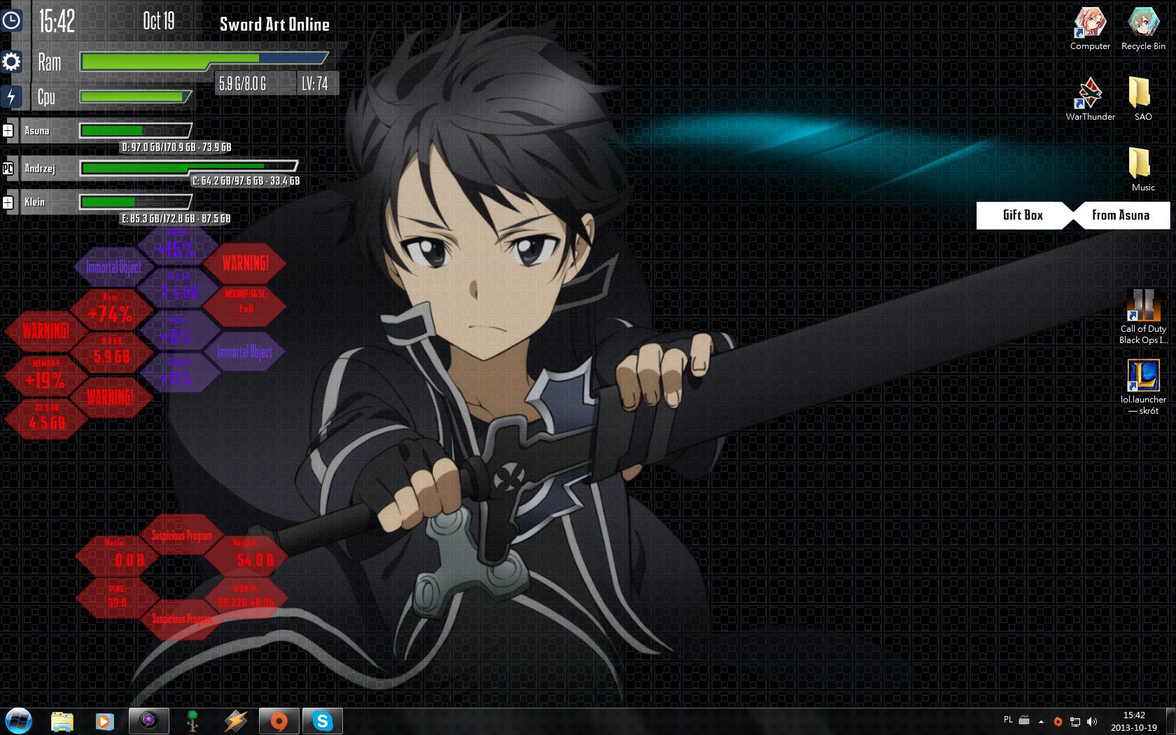Click the lightning bolt icon beside Cpu
This screenshot has height=735, width=1176.
(x=11, y=97)
